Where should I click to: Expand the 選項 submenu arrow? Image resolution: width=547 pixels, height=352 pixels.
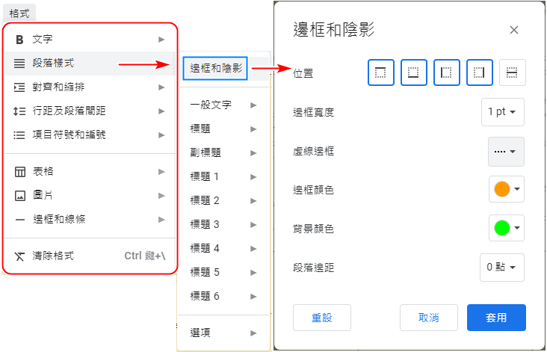pyautogui.click(x=253, y=333)
